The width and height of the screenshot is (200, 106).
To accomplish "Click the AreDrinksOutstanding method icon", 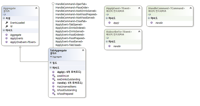I will click(x=54, y=79).
